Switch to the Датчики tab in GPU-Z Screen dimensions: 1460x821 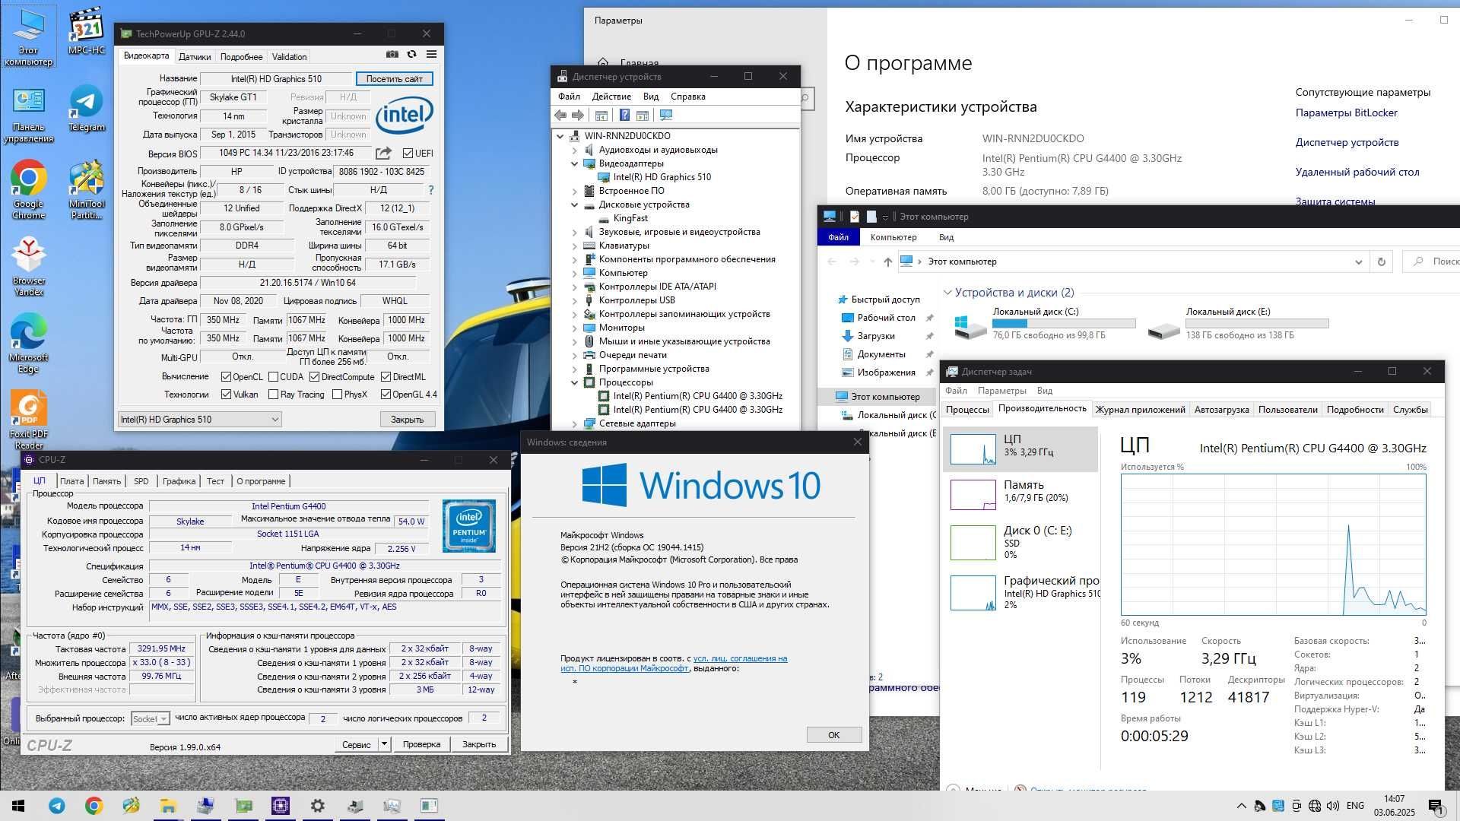click(x=195, y=57)
